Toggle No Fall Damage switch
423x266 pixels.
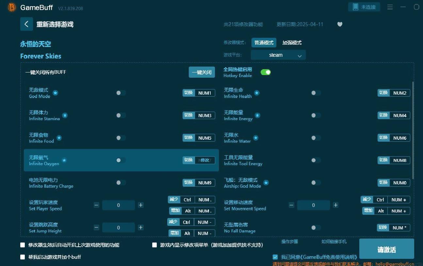pos(316,227)
